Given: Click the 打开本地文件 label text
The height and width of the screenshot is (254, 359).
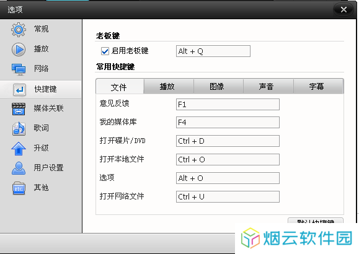Looking at the screenshot, I should pyautogui.click(x=122, y=159).
